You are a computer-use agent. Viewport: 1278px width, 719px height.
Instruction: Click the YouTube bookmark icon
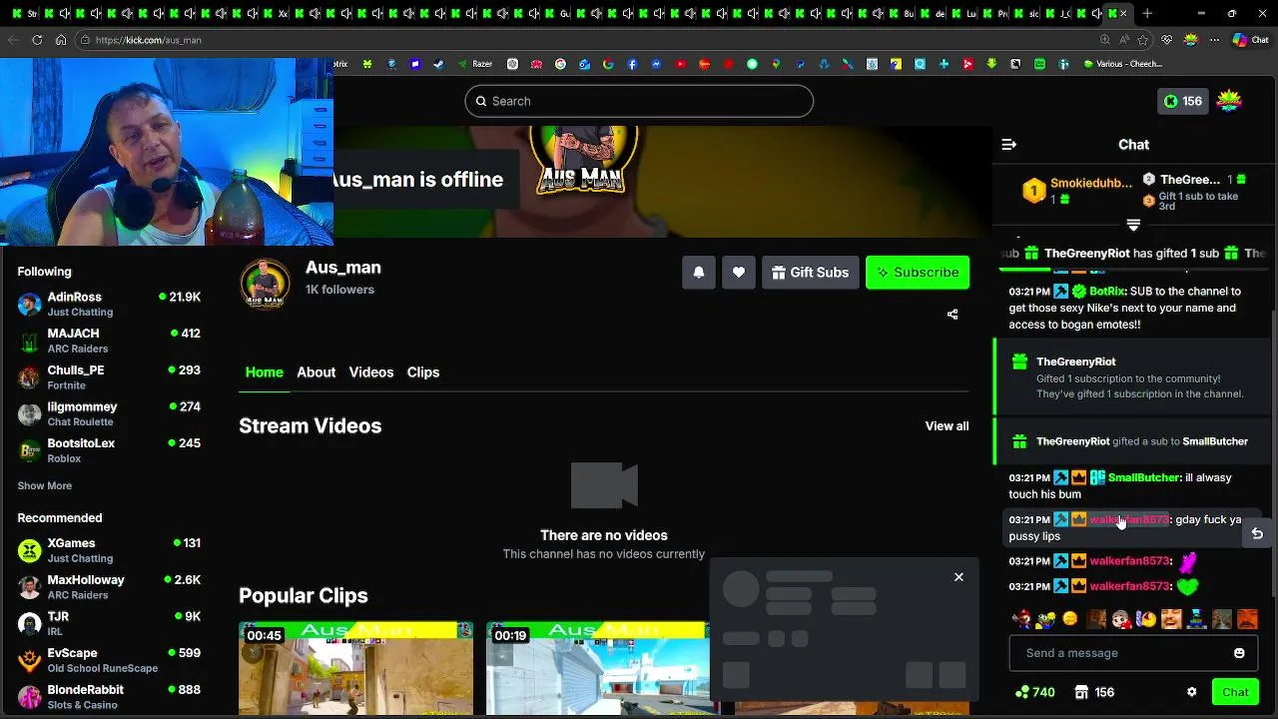680,64
